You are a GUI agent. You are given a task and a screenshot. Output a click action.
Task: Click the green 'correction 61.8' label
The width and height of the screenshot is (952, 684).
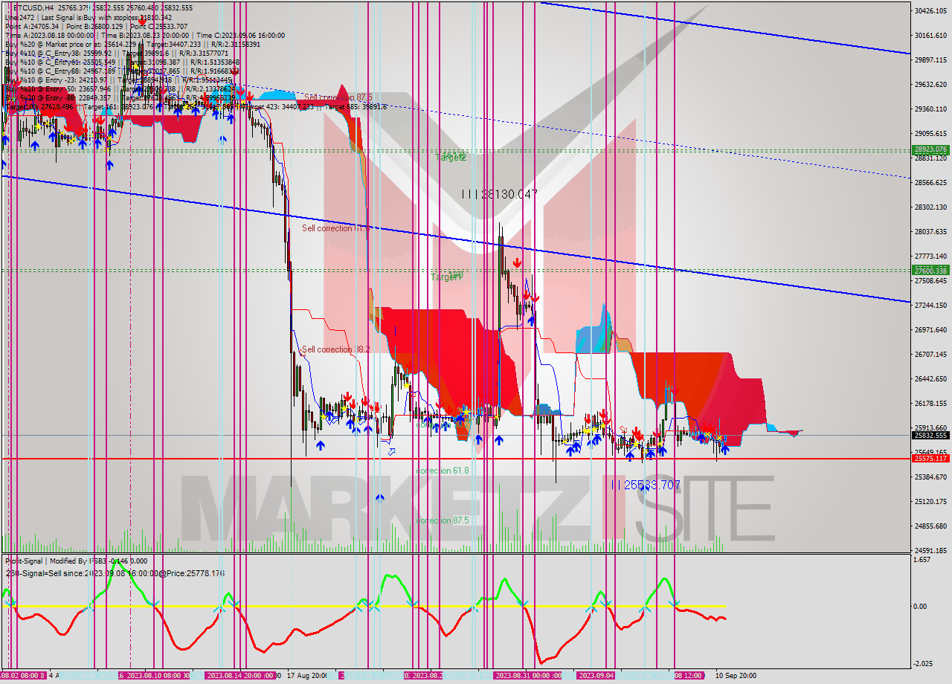pyautogui.click(x=443, y=471)
